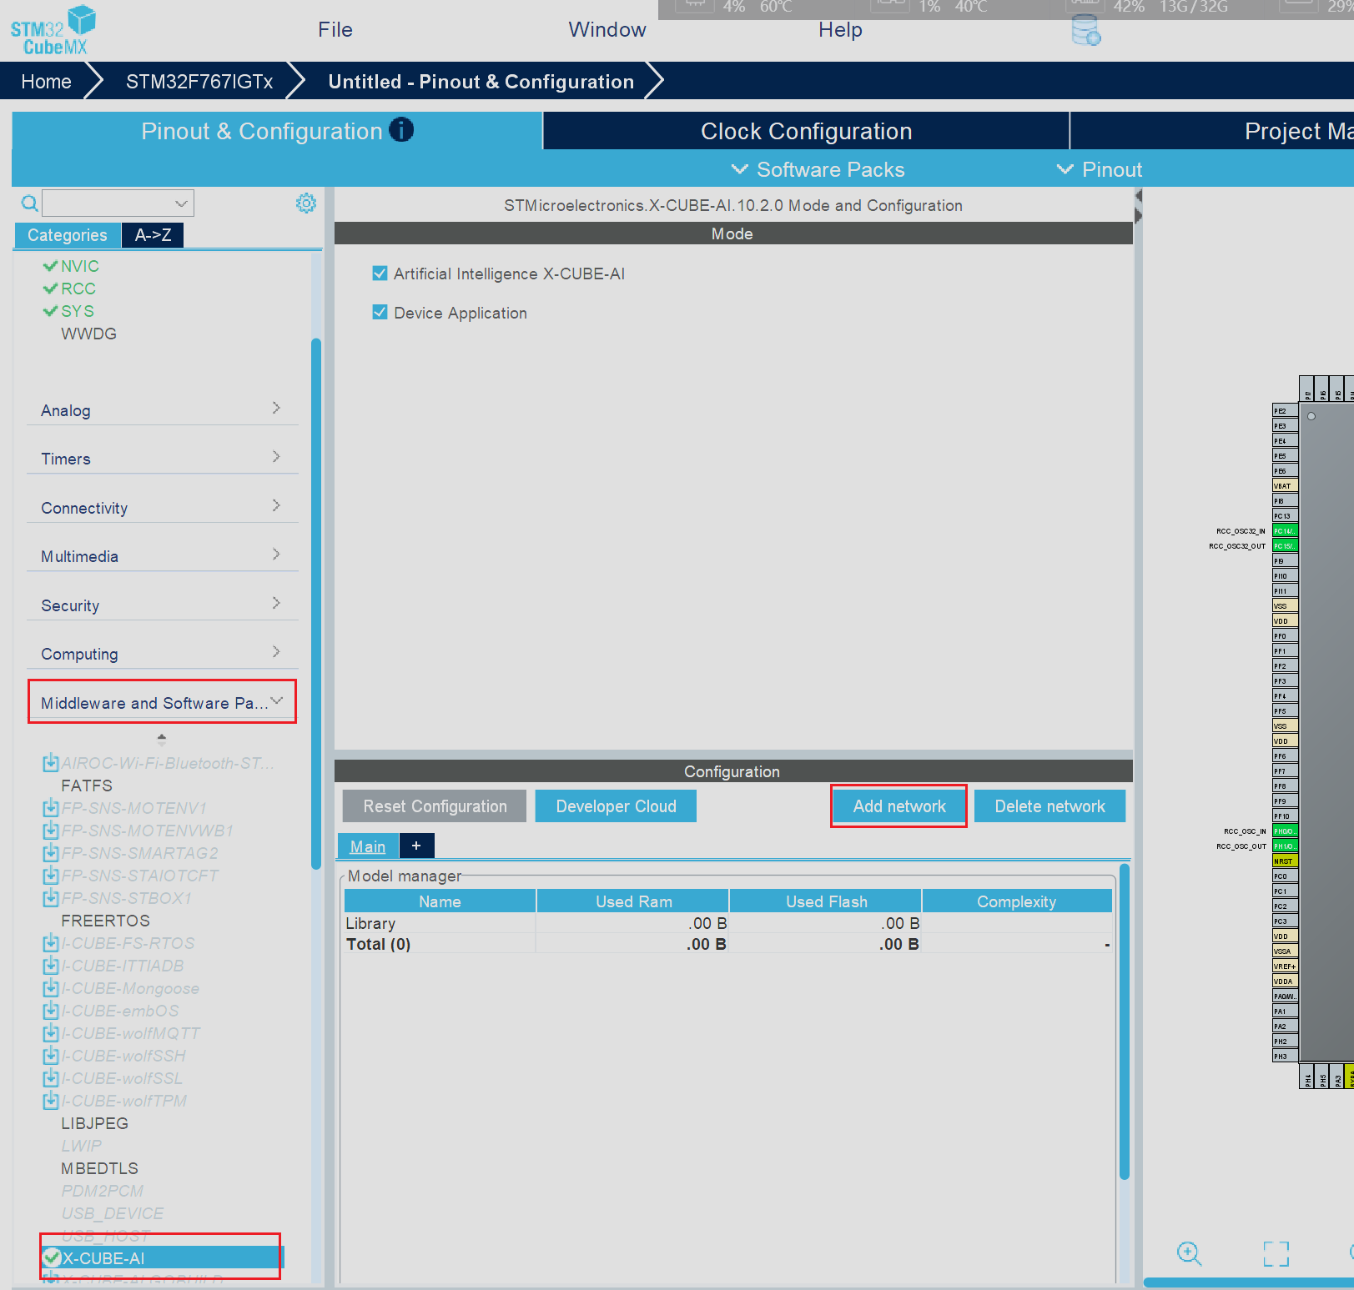This screenshot has width=1354, height=1290.
Task: Click the green check icon on X-CUBE-AI
Action: point(52,1257)
